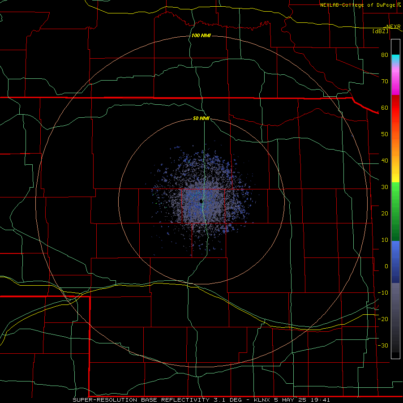
Task: Click the KLNX station identifier in caption
Action: pos(262,400)
